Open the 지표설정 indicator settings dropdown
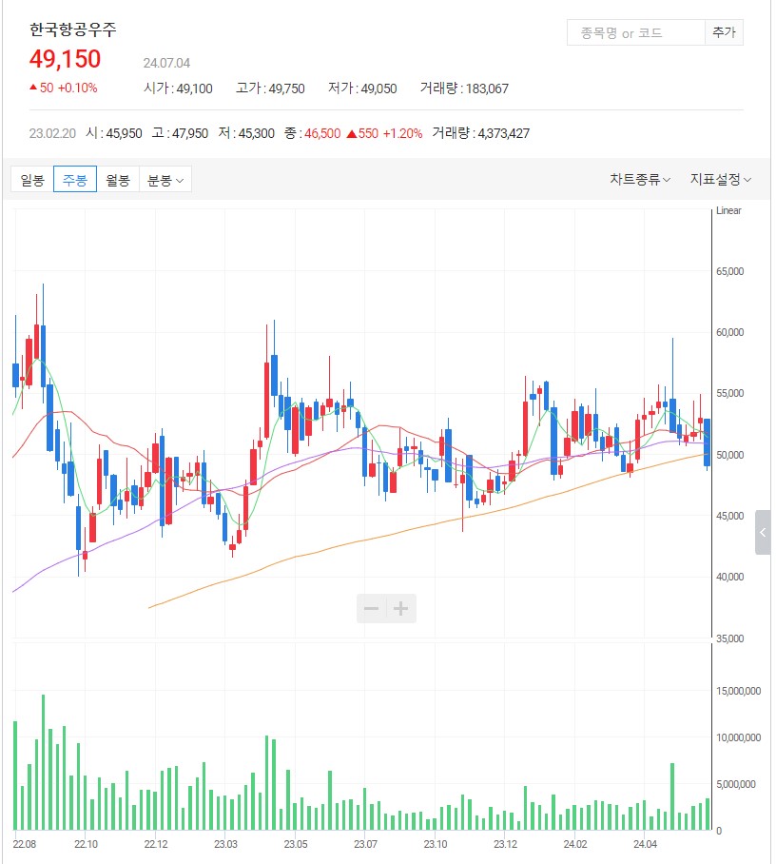 pos(721,180)
